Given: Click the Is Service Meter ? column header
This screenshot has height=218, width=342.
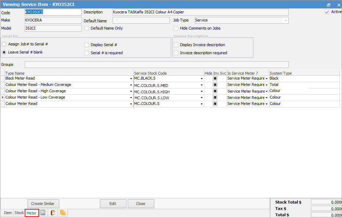Looking at the screenshot, I should coord(248,73).
